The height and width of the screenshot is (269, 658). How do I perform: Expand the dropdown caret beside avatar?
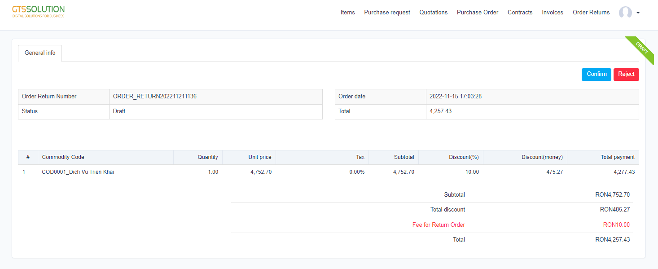pos(638,13)
